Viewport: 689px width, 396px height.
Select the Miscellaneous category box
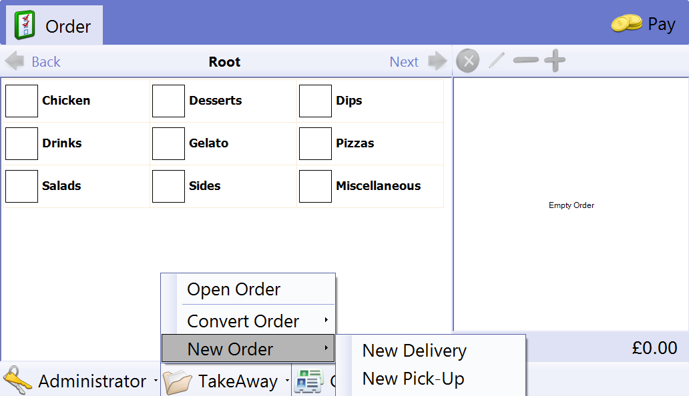[x=315, y=186]
